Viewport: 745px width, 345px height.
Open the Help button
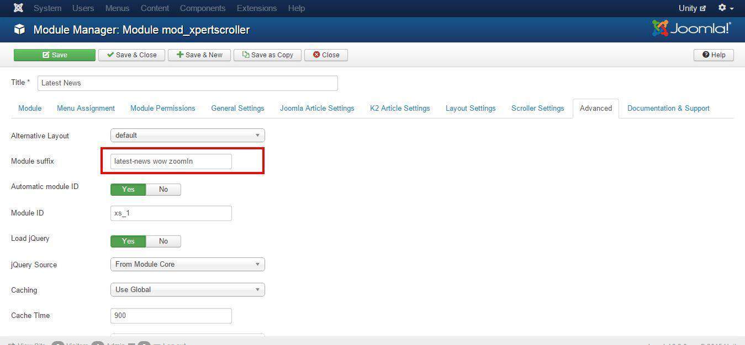[714, 55]
